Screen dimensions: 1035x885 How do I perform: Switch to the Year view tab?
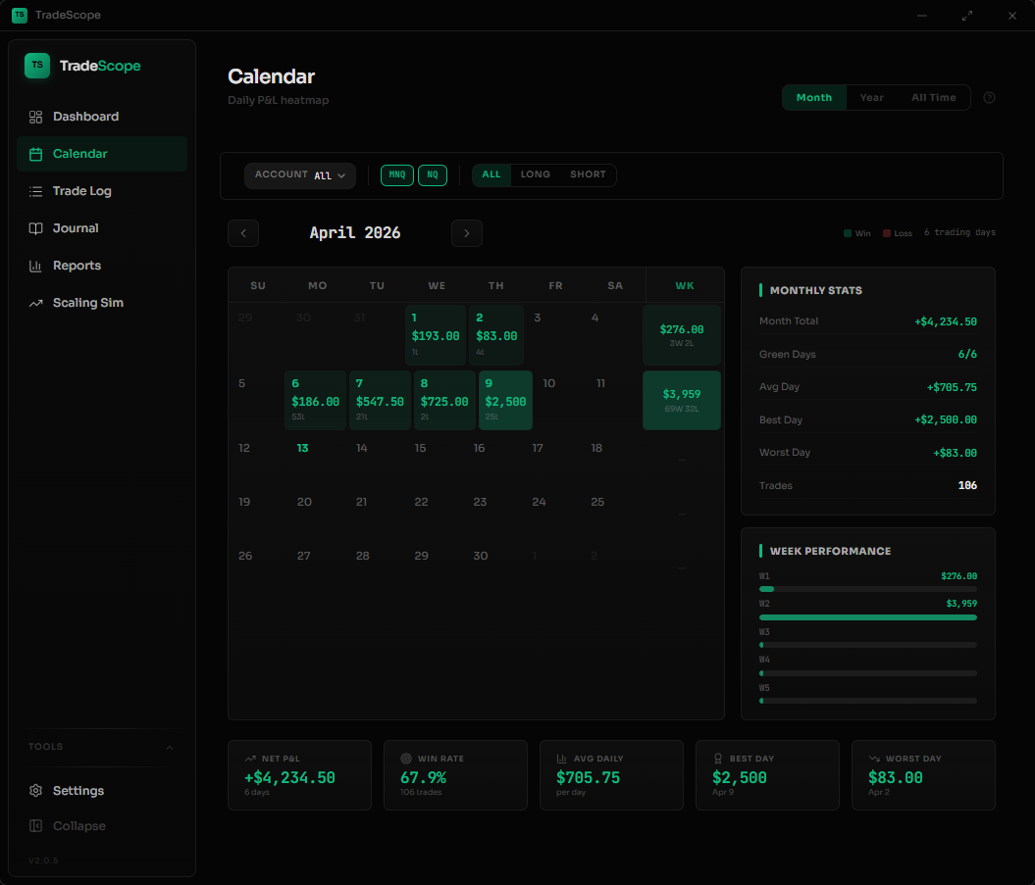tap(871, 98)
